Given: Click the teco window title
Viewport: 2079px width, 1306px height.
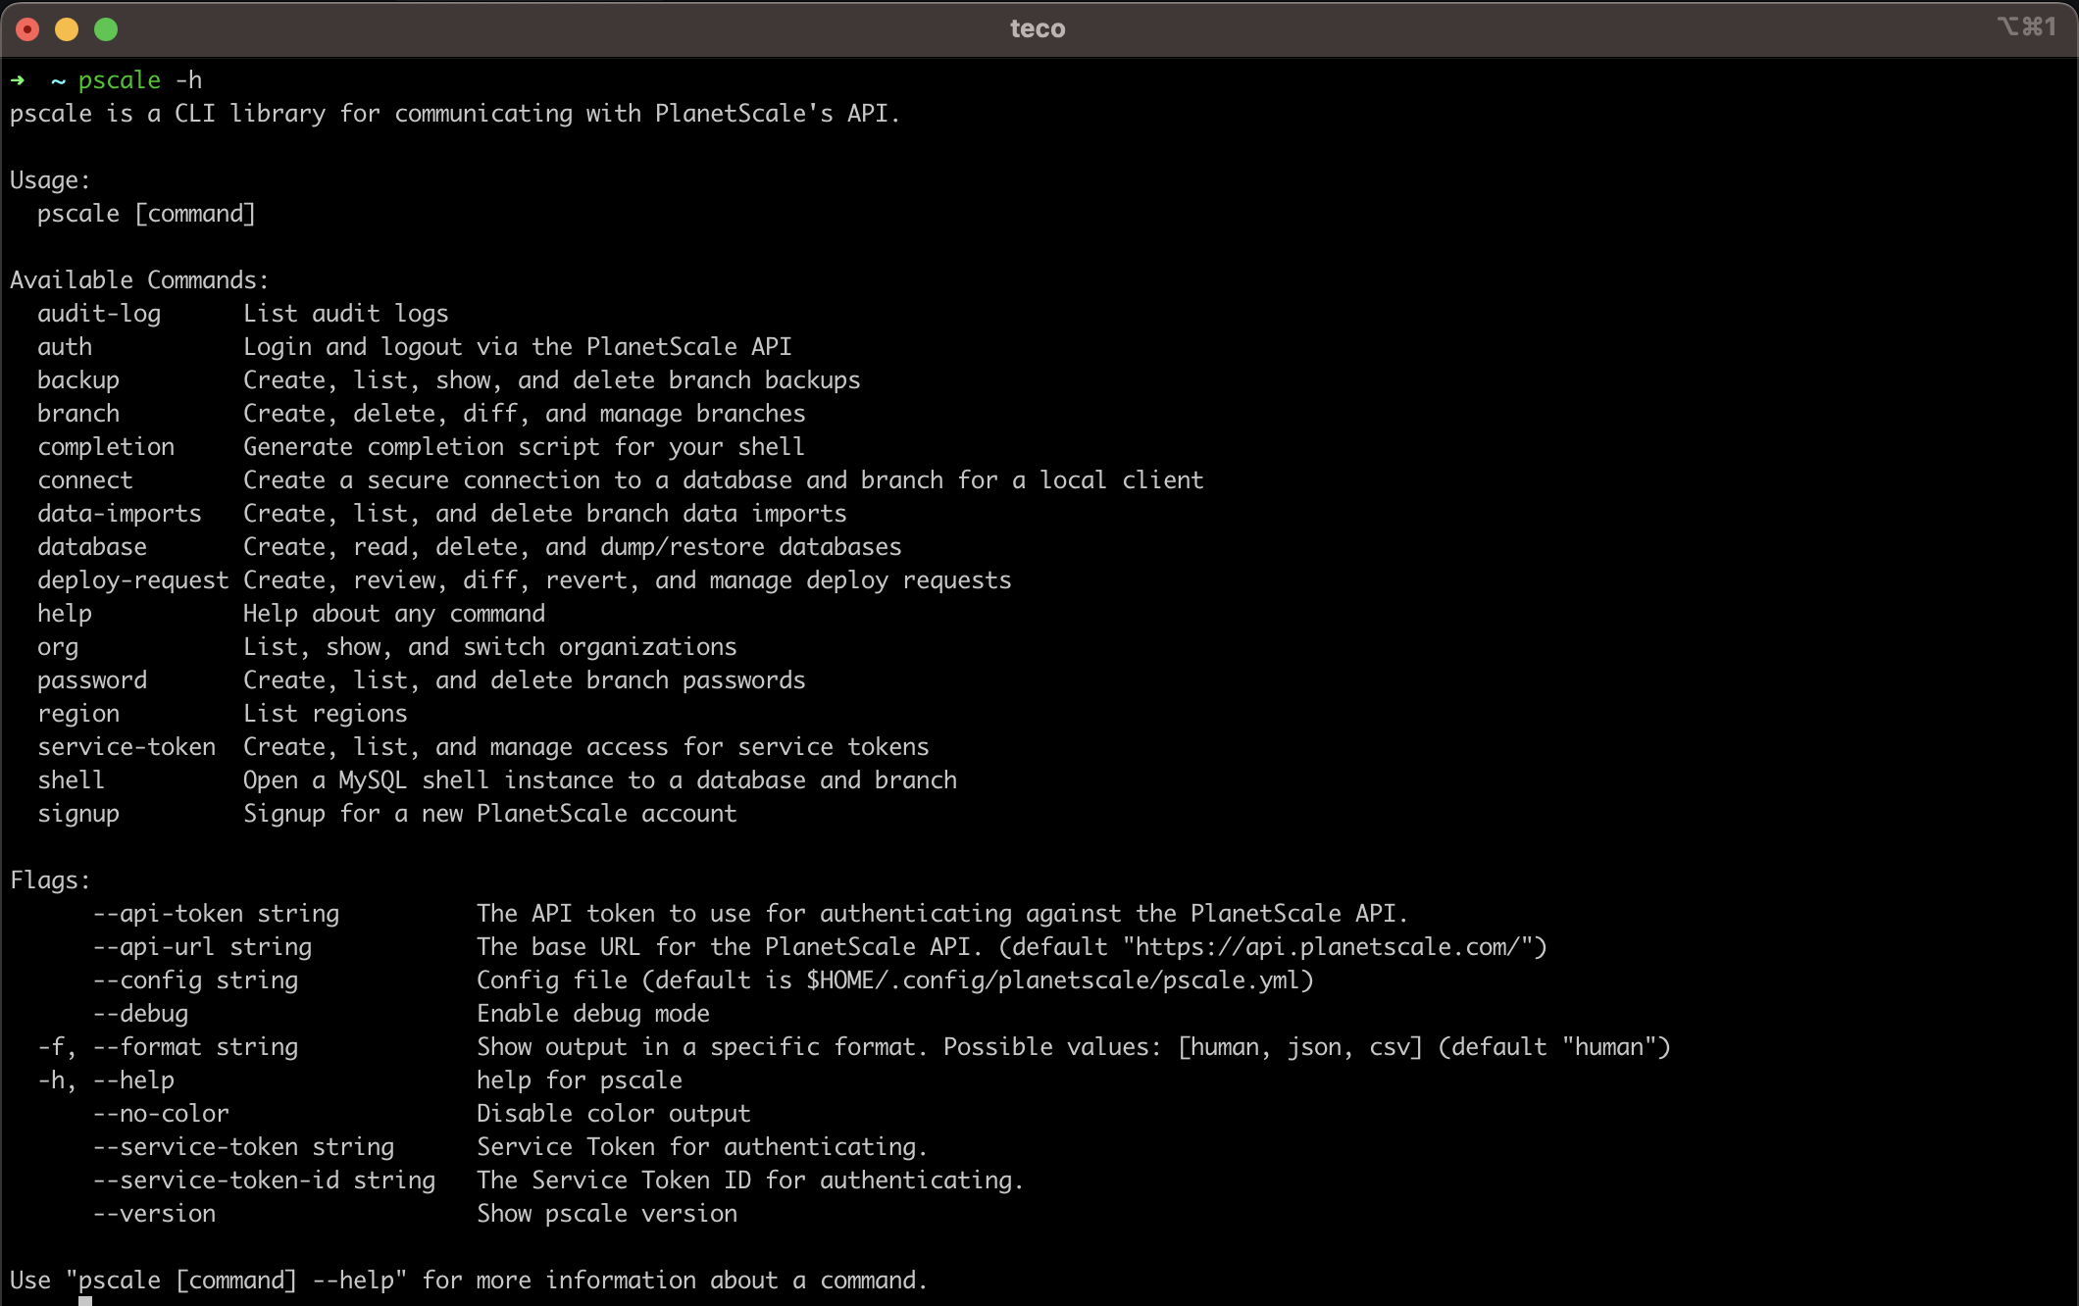Looking at the screenshot, I should click(x=1037, y=28).
